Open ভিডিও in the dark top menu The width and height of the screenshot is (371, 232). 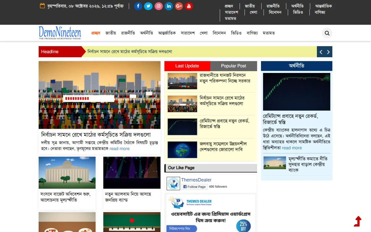[298, 12]
